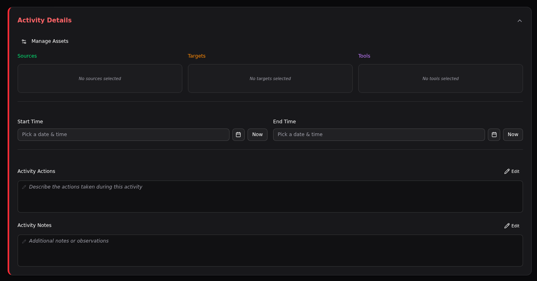
Task: Focus the Start Time date input field
Action: (x=123, y=135)
